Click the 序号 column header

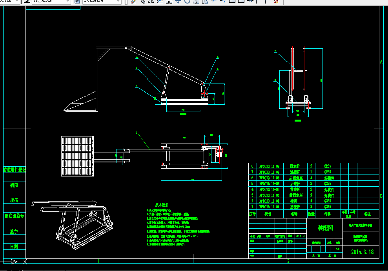pos(252,214)
